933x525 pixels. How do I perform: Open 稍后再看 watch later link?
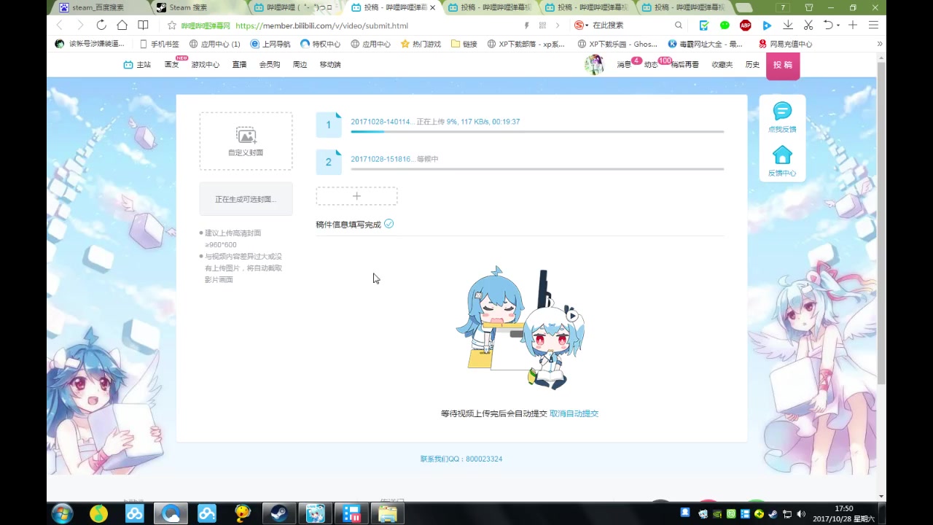[685, 65]
